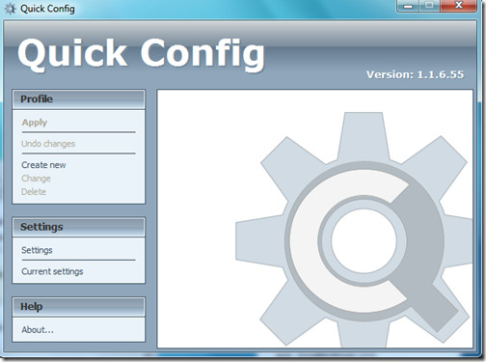Click the Settings panel header

pyautogui.click(x=79, y=227)
